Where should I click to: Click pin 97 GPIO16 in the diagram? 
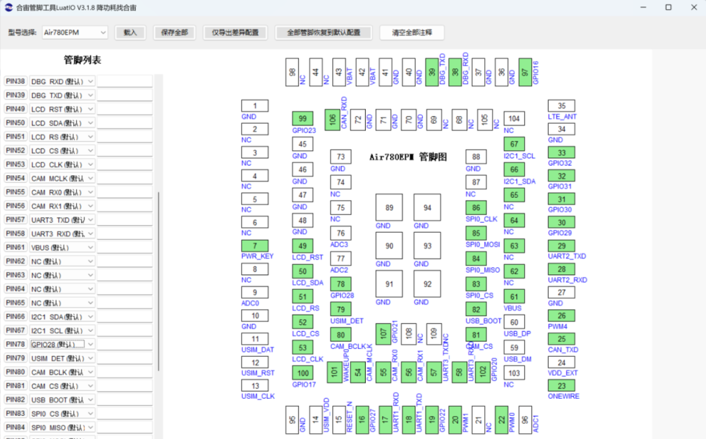tap(525, 72)
